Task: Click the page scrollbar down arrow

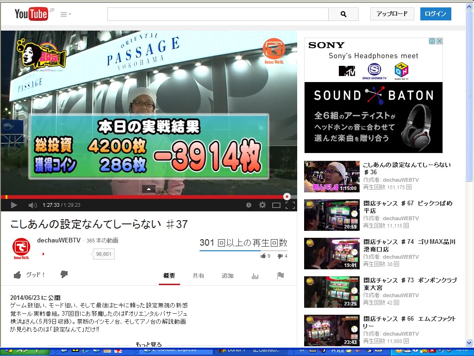Action: coord(469,343)
